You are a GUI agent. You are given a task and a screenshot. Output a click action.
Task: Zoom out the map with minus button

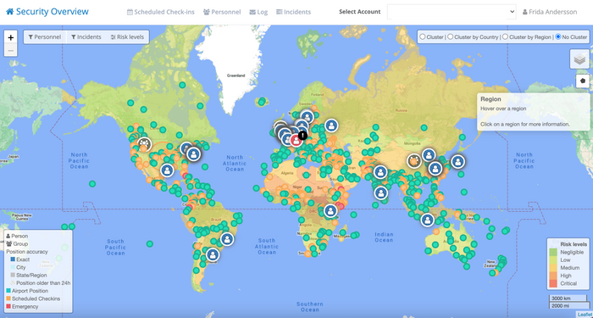(10, 50)
